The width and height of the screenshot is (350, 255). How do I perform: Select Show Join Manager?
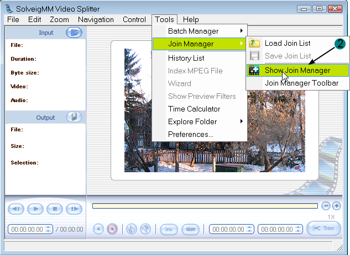[x=297, y=71]
